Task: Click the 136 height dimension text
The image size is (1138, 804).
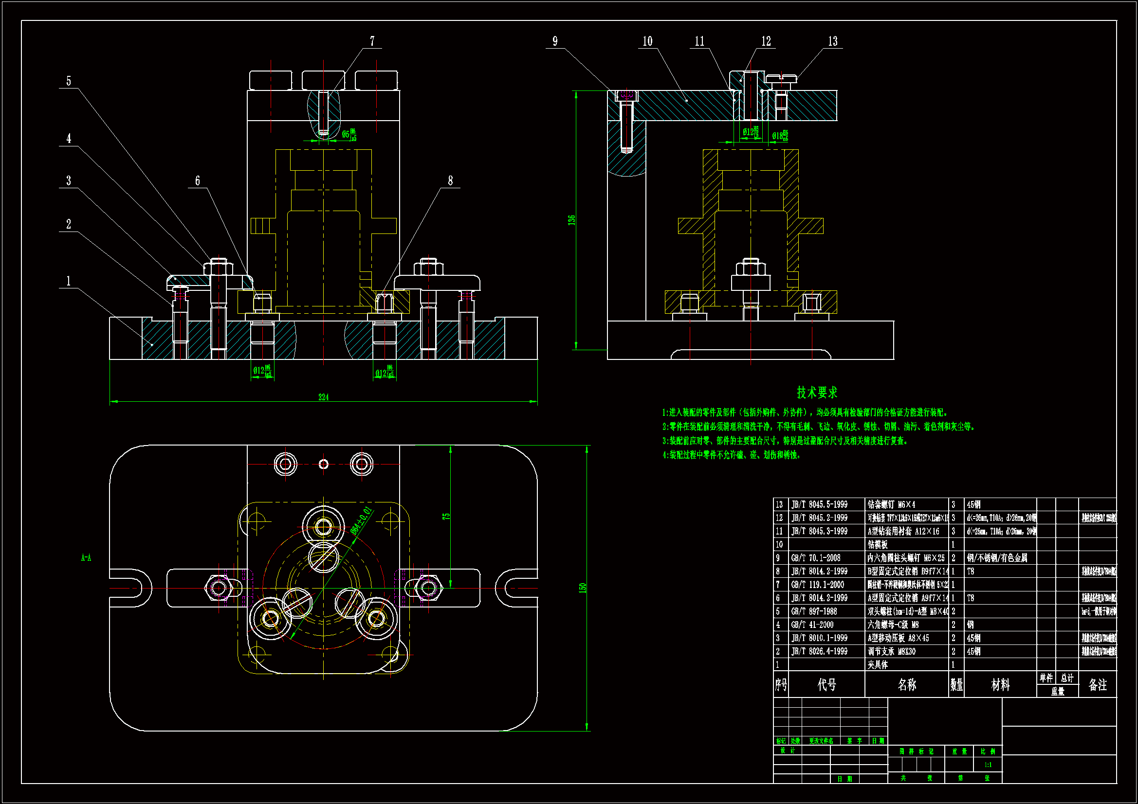Action: [571, 220]
